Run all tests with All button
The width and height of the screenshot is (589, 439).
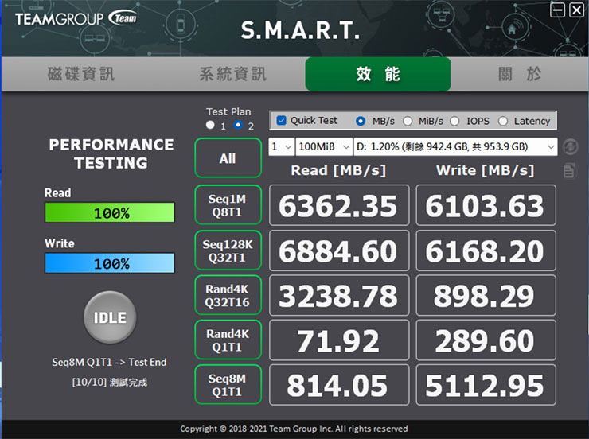click(228, 158)
